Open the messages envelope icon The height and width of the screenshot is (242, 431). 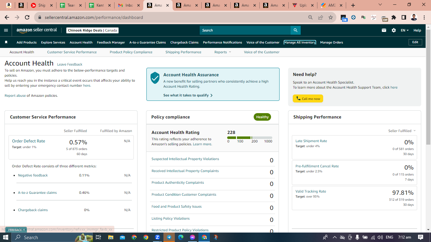click(x=384, y=30)
